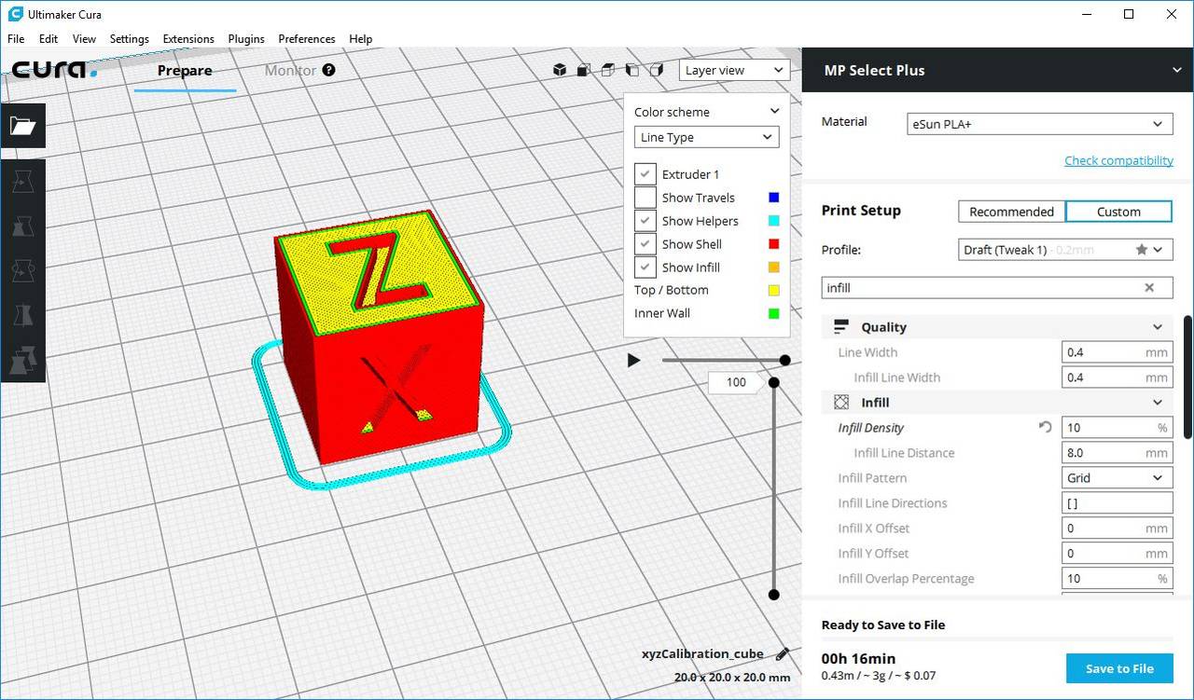Image resolution: width=1194 pixels, height=700 pixels.
Task: Click the vertical layer slider bottom handle
Action: 773,595
